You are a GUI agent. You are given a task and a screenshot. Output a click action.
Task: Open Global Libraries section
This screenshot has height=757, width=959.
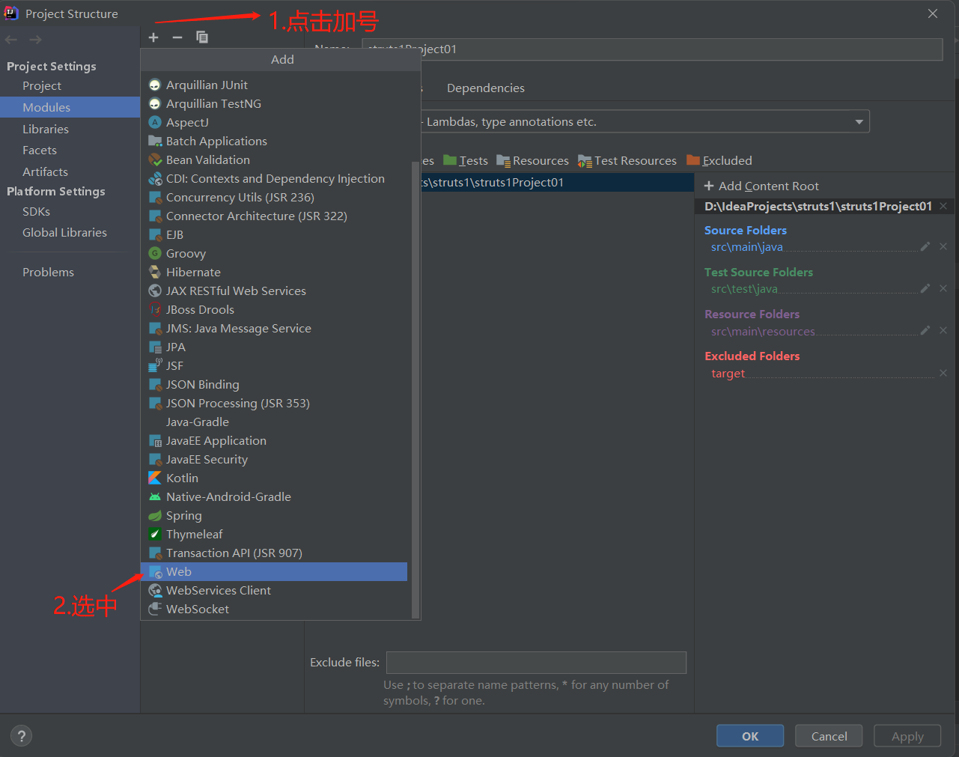point(70,233)
